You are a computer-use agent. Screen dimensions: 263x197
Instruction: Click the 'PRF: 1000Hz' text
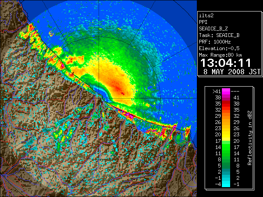215,42
